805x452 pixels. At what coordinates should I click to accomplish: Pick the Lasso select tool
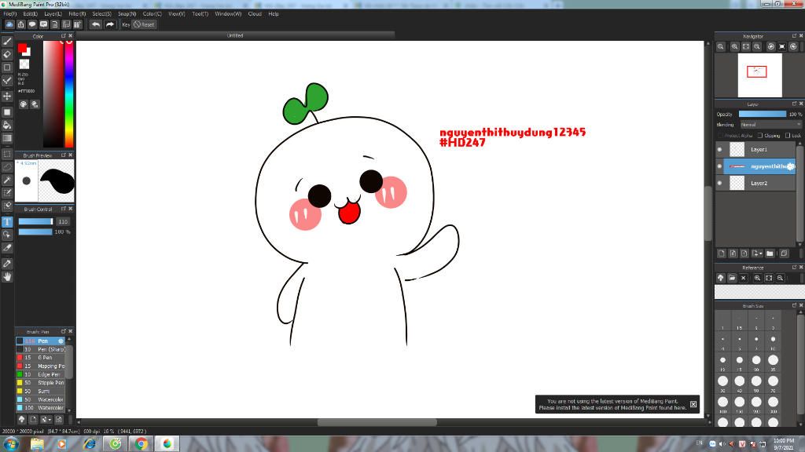tap(7, 167)
